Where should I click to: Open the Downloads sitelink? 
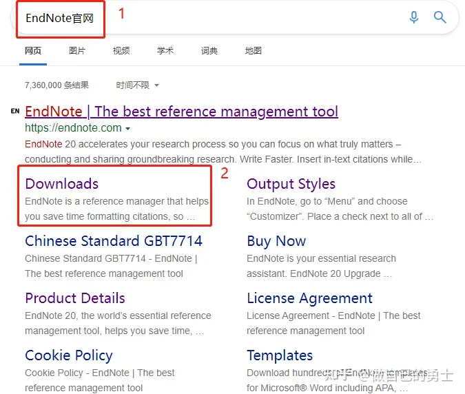[x=62, y=184]
